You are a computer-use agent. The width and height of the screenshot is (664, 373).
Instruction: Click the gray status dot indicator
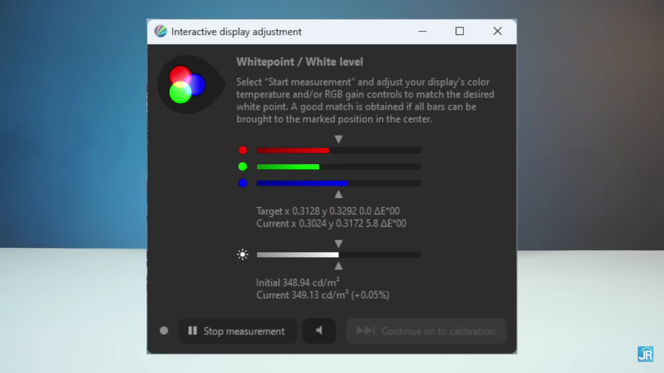164,331
